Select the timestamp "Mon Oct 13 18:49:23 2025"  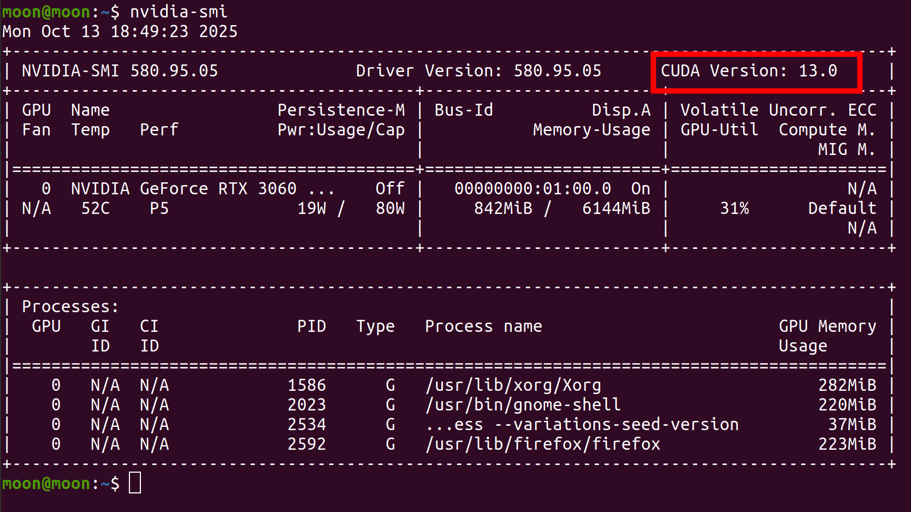120,32
